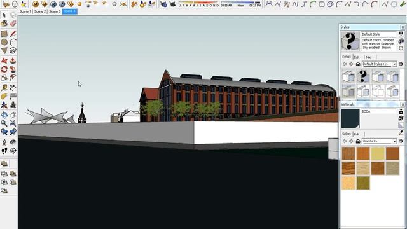Viewport: 407px width, 229px height.
Task: Pick the Position Camera tool
Action: [4, 142]
